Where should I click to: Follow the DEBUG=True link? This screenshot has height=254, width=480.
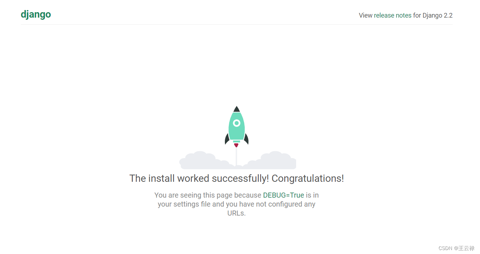click(284, 195)
